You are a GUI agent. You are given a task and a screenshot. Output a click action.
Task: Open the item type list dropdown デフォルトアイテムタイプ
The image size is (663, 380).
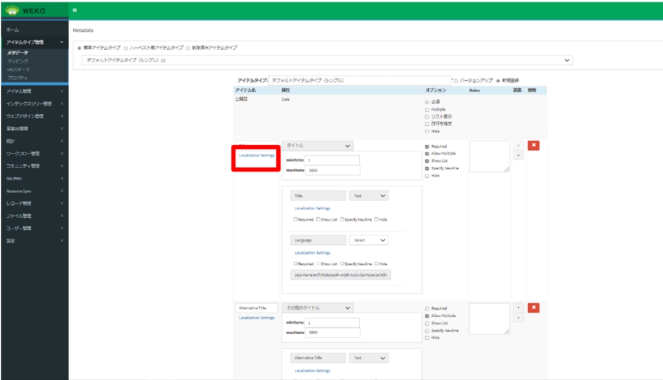coord(327,60)
